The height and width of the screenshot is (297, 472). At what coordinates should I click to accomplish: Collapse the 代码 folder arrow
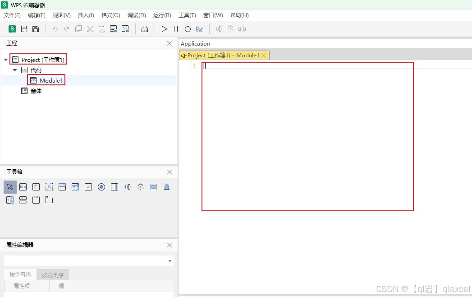click(15, 70)
